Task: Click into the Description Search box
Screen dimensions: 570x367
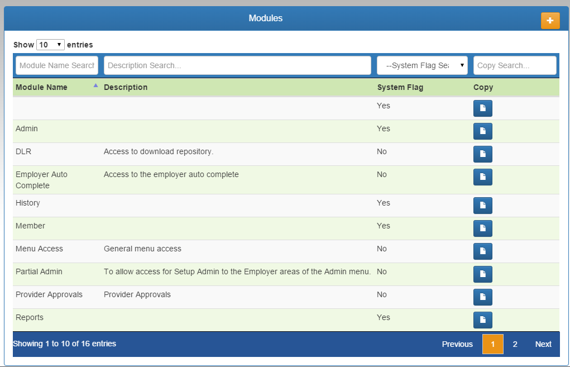Action: pos(237,65)
